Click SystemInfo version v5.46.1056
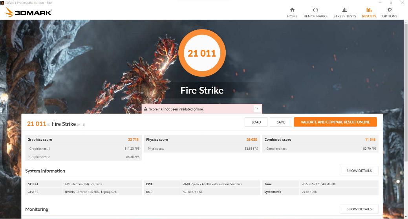The width and height of the screenshot is (408, 219). [x=309, y=192]
